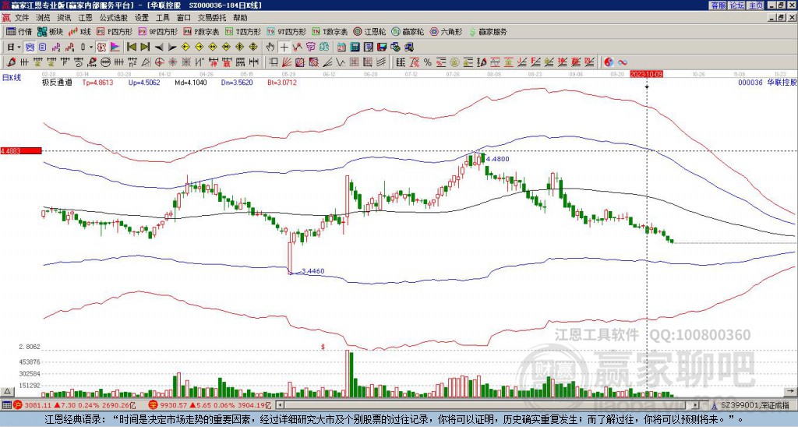Open the 文件 menu

(x=22, y=18)
